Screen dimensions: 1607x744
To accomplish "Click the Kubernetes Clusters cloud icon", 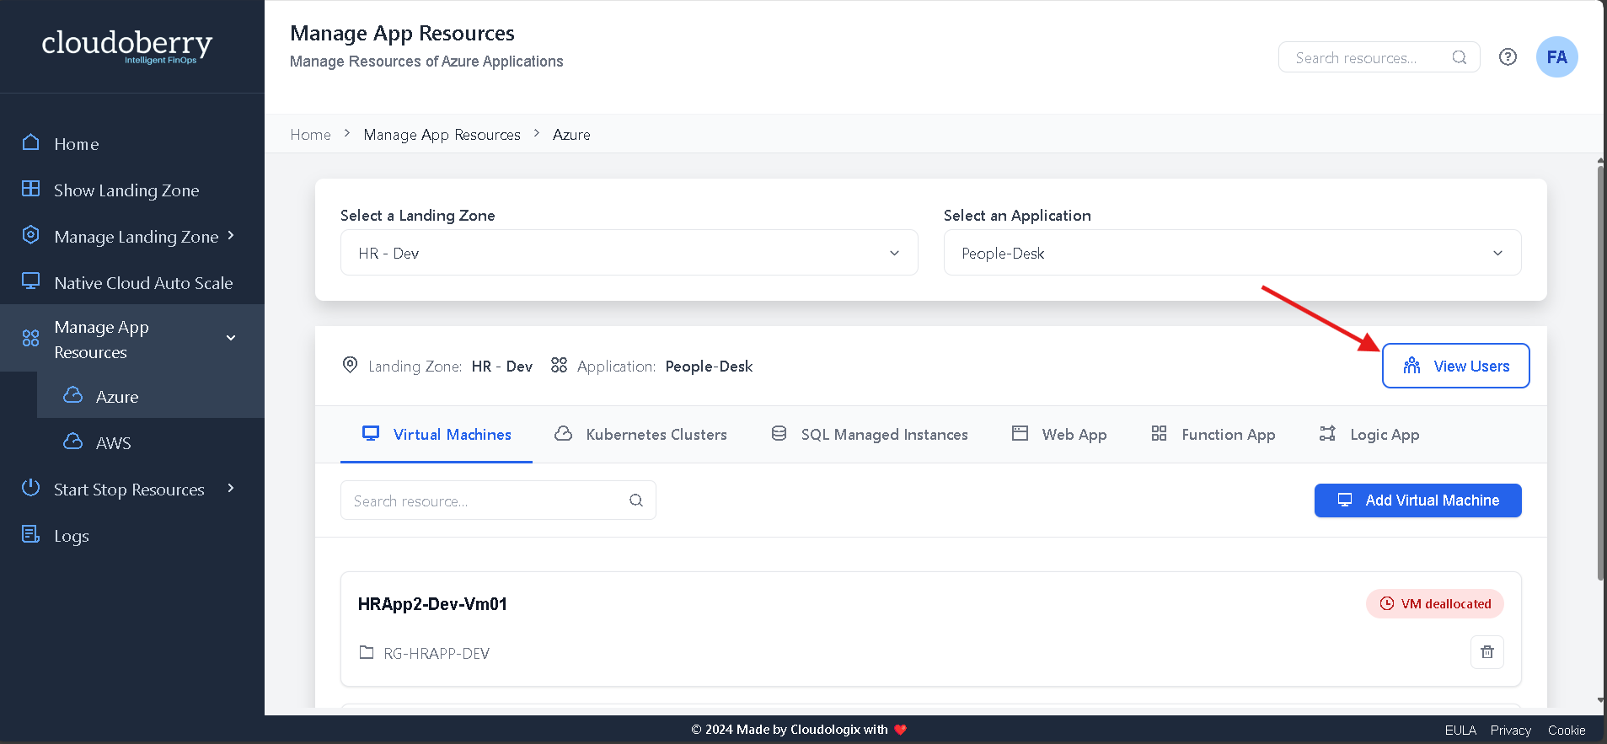I will tap(564, 433).
